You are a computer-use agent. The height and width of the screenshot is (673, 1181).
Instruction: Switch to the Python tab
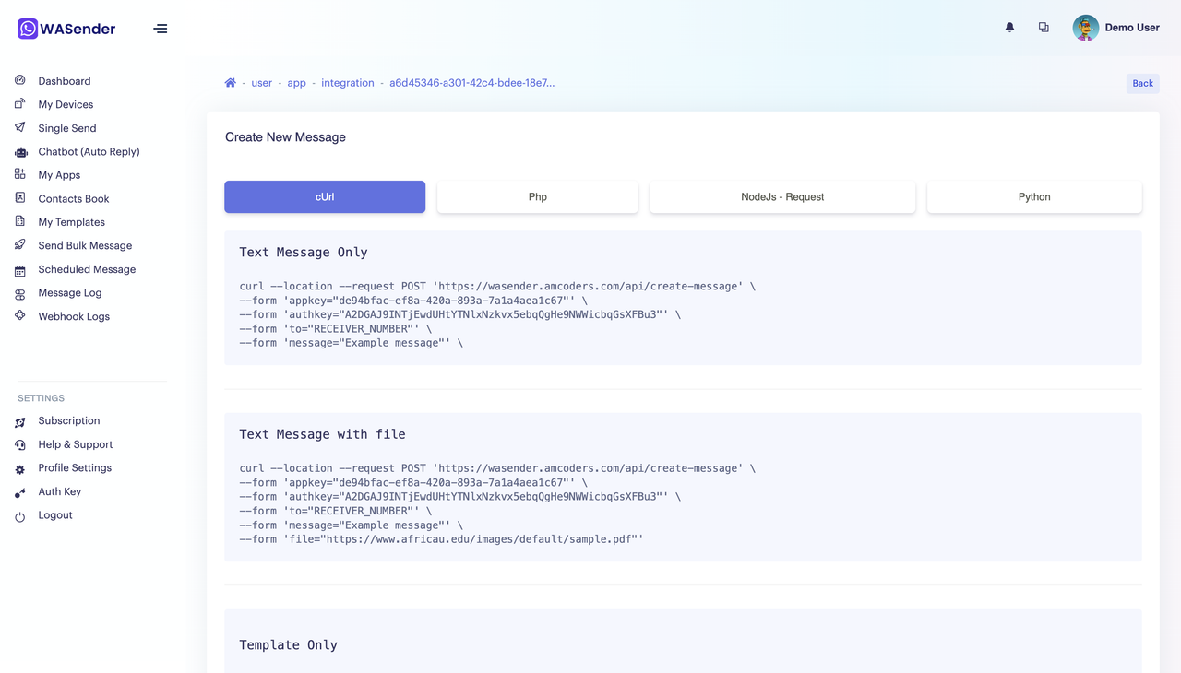(1034, 196)
